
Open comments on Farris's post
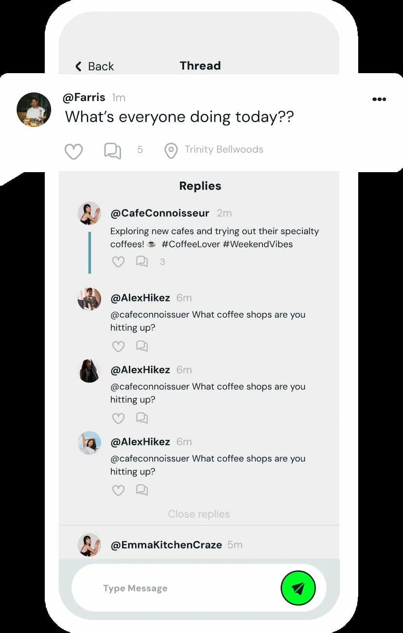[x=112, y=151]
